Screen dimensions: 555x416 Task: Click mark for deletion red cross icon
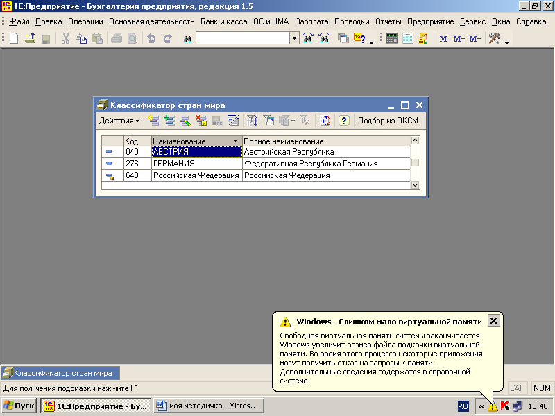(x=201, y=121)
